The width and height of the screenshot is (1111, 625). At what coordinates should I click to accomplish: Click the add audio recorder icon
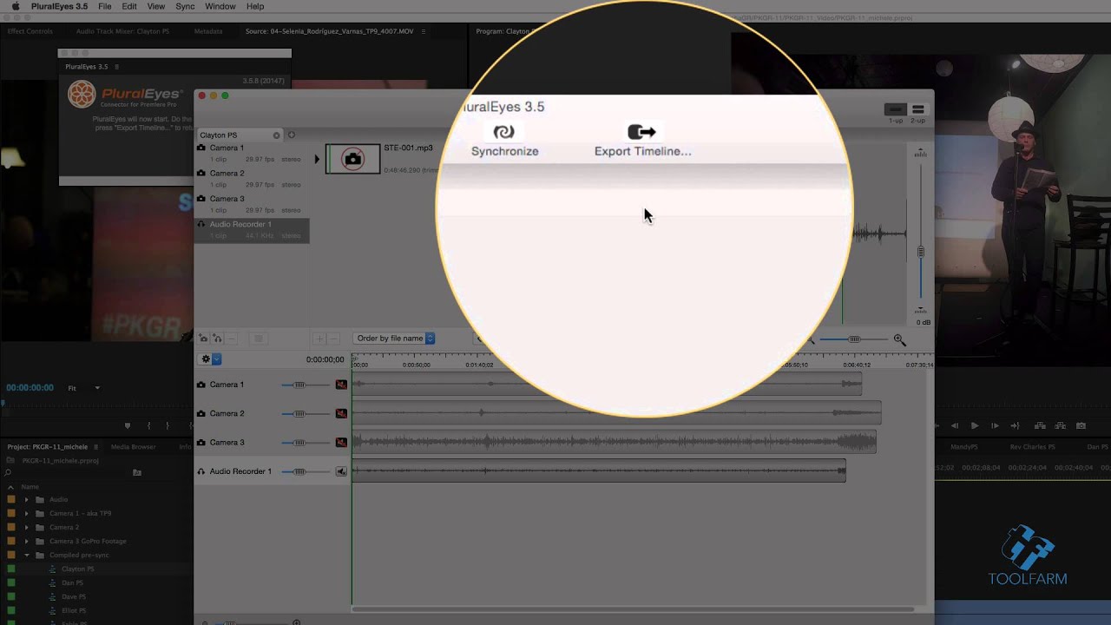coord(218,339)
